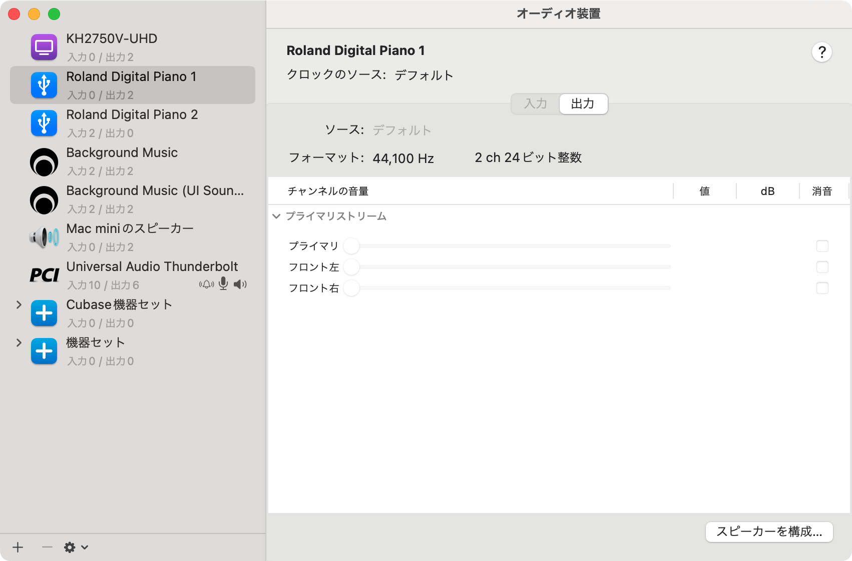Image resolution: width=852 pixels, height=561 pixels.
Task: Click the 機器セット blue plus icon
Action: (x=44, y=351)
